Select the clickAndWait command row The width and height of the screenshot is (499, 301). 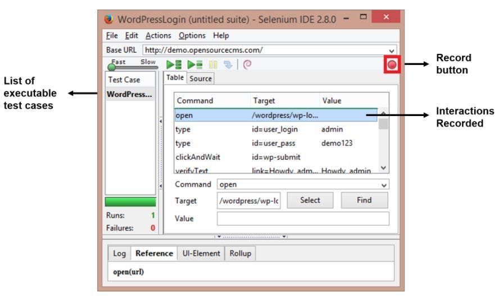(276, 157)
